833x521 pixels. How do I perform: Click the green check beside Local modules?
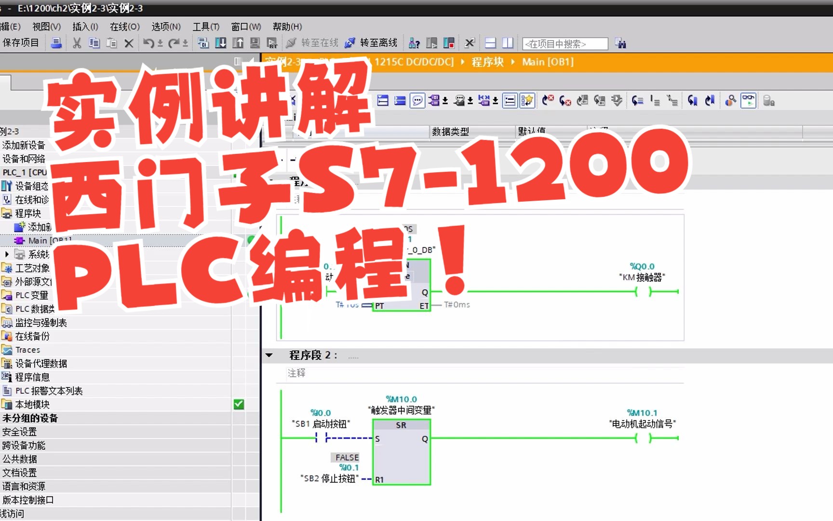239,404
